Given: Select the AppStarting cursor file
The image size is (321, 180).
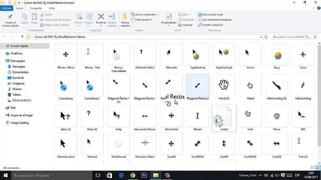Looking at the screenshot, I should tap(198, 56).
